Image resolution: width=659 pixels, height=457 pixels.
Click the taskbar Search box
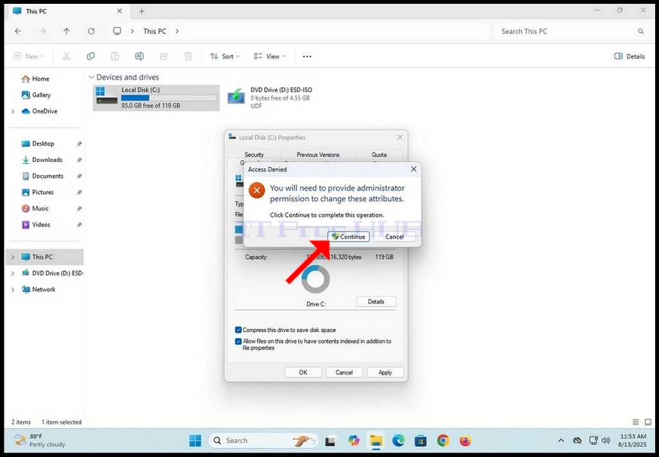(263, 440)
